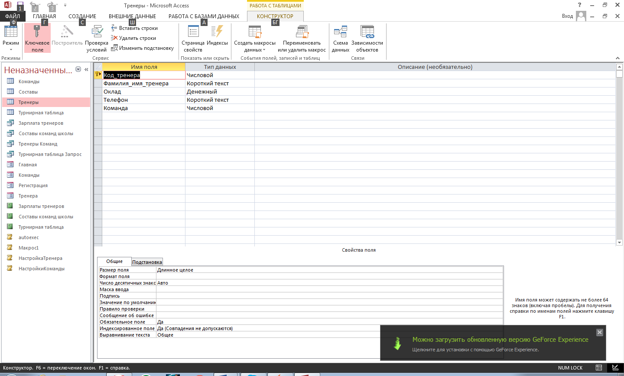Open Схема данных relationships
Screen dimensions: 624x376
pos(340,38)
